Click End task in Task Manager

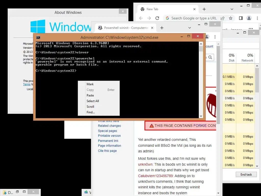(246, 175)
